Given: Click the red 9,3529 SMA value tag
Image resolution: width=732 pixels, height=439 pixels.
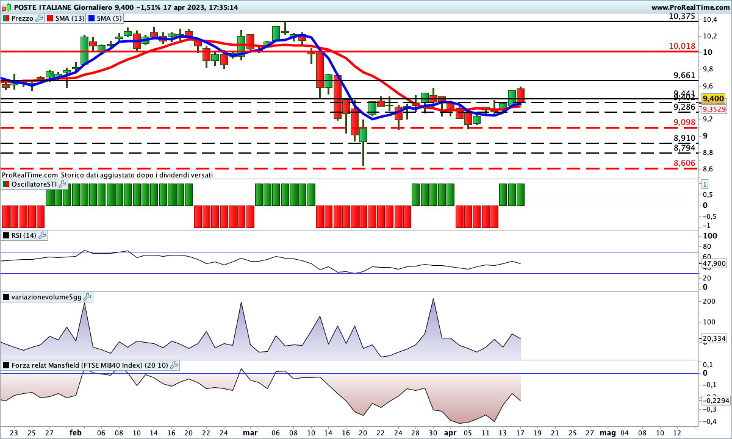Looking at the screenshot, I should click(x=714, y=109).
